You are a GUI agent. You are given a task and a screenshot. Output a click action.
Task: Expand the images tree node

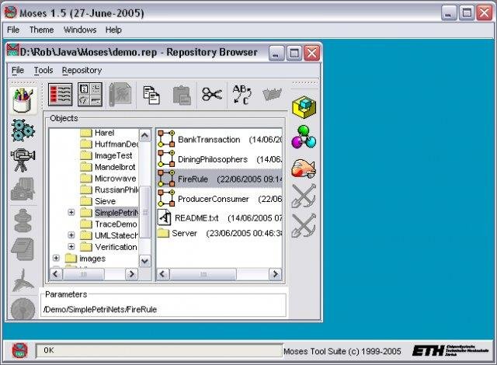56,258
